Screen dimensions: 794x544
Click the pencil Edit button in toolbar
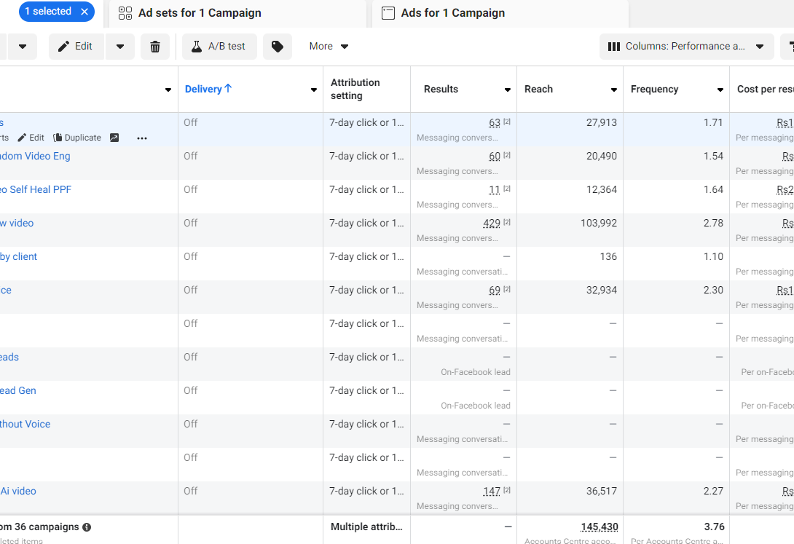point(76,47)
